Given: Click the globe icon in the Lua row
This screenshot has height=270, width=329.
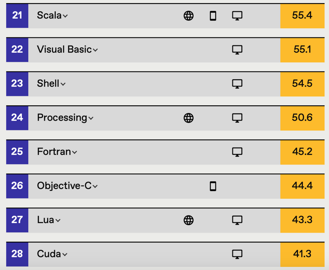Looking at the screenshot, I should pyautogui.click(x=188, y=220).
